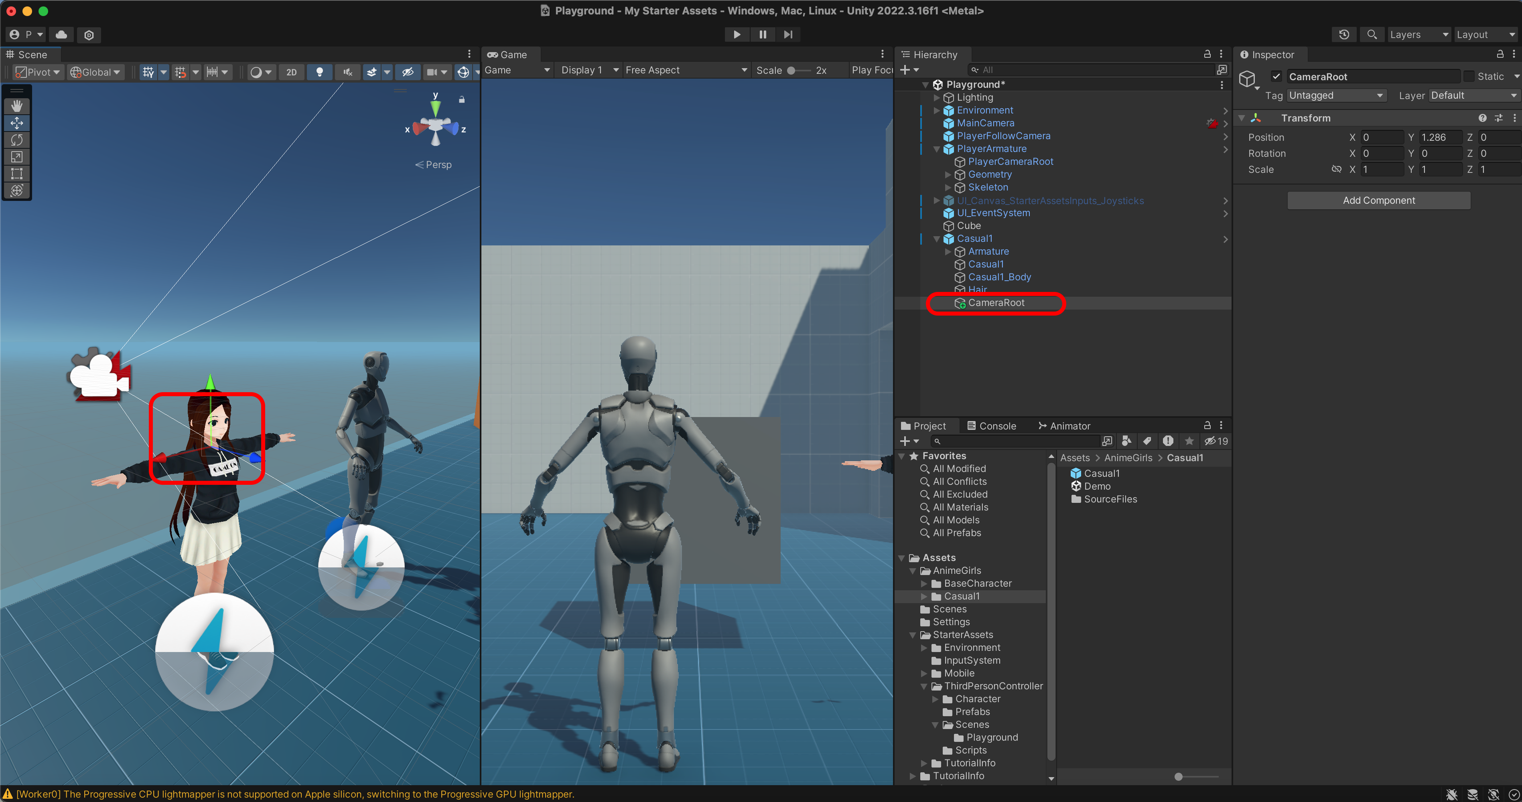This screenshot has height=802, width=1522.
Task: Switch to the Console tab
Action: click(991, 426)
